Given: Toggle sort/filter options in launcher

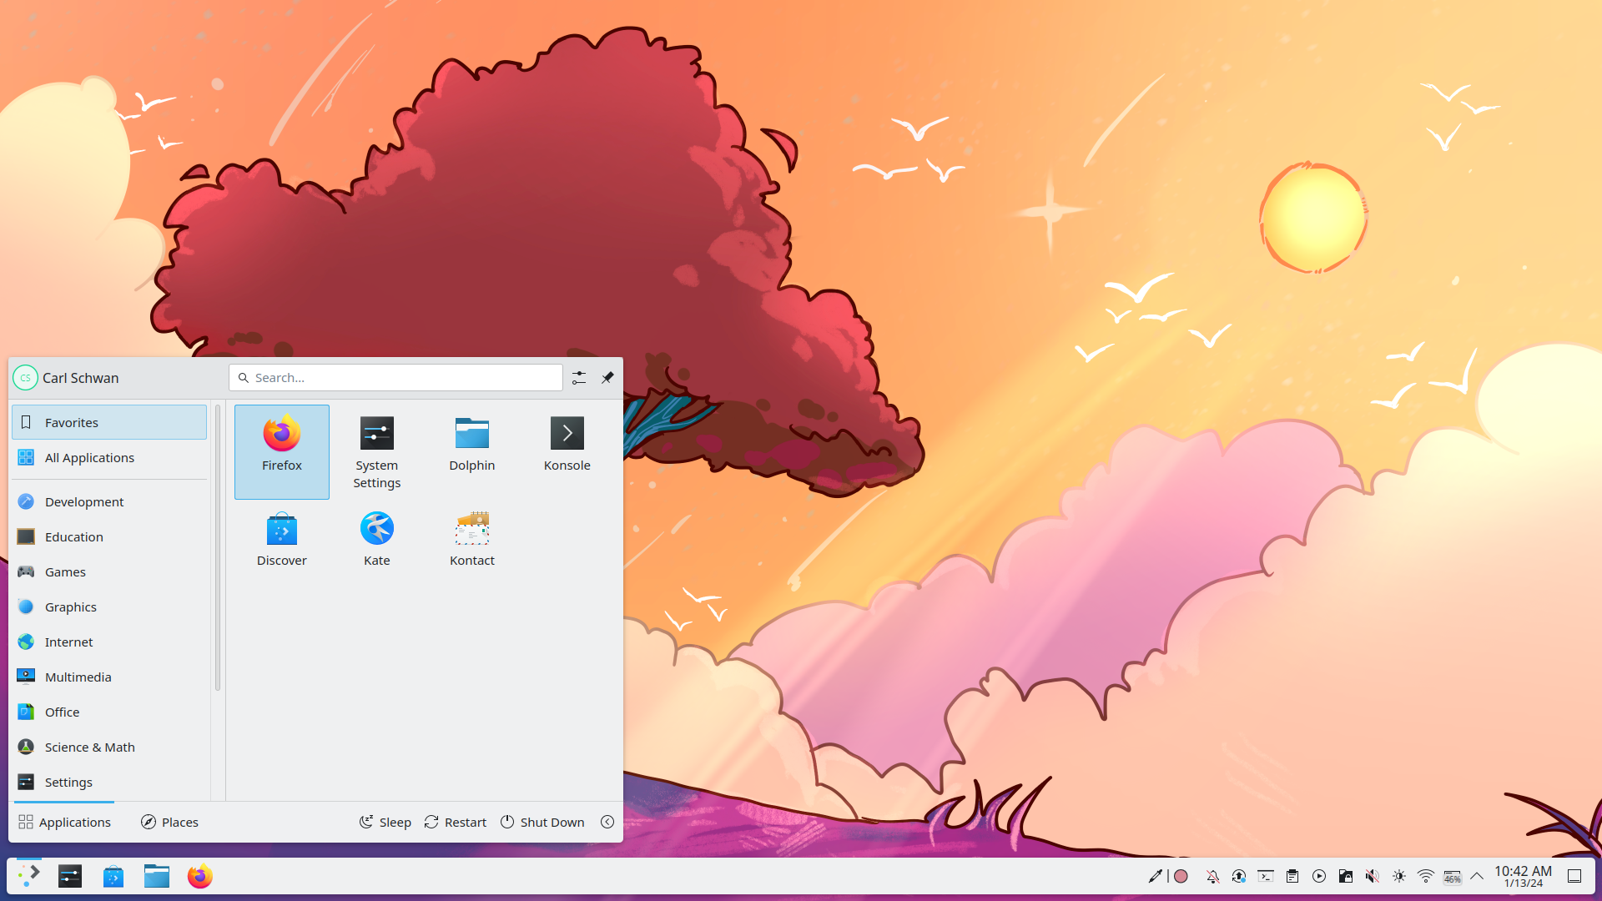Looking at the screenshot, I should click(579, 377).
